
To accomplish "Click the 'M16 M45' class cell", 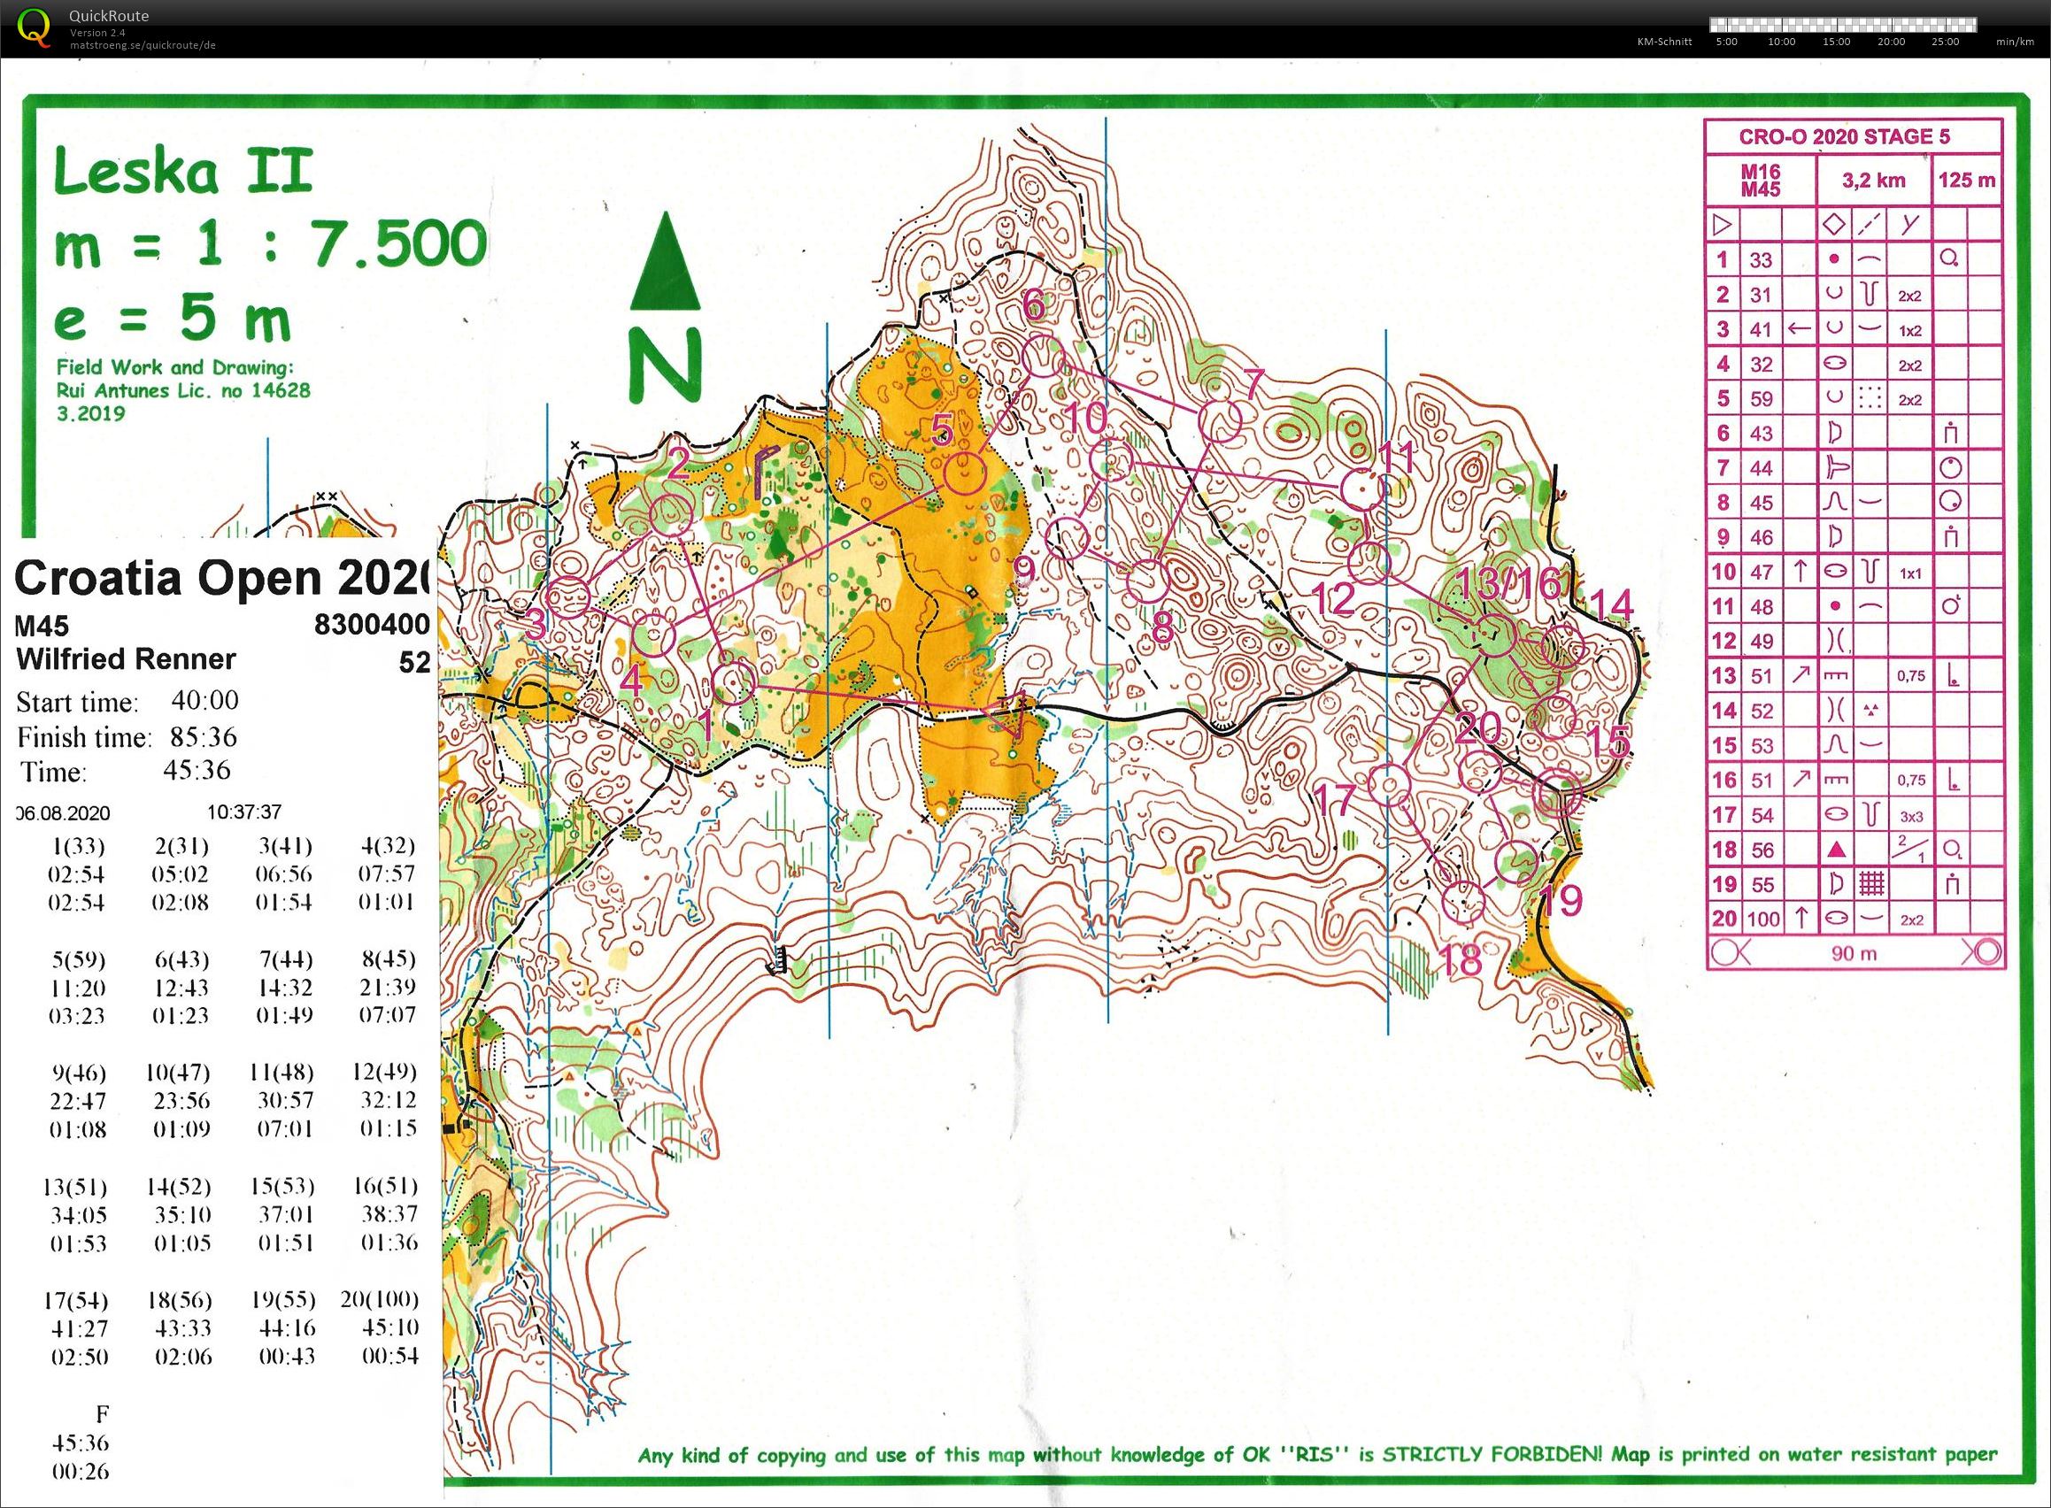I will point(1761,181).
